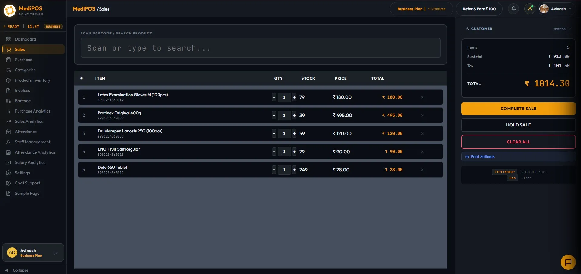Open Products Inventory
The width and height of the screenshot is (581, 274).
(x=33, y=80)
